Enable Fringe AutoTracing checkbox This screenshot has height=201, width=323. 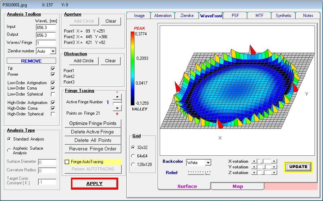[67, 162]
